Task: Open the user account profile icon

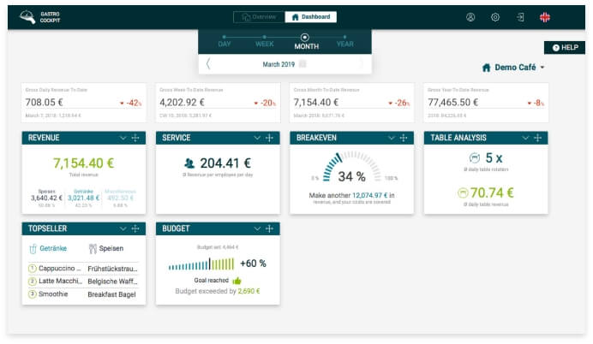Action: click(x=470, y=17)
